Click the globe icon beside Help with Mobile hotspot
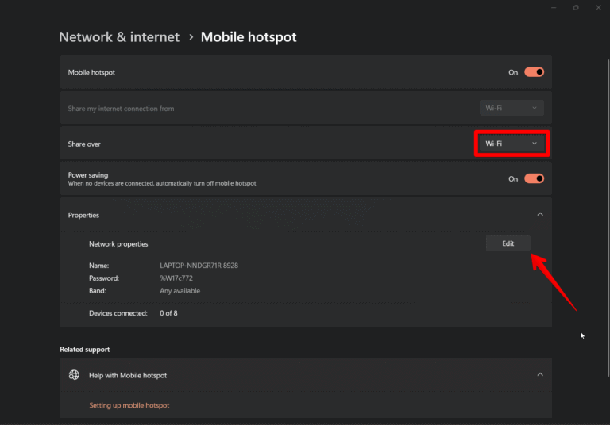This screenshot has width=610, height=425. (x=74, y=375)
